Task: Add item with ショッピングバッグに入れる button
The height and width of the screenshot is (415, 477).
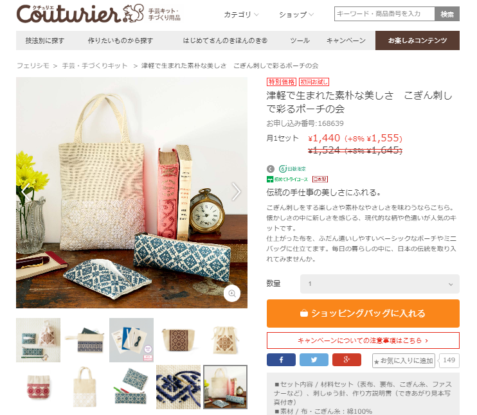Action: tap(363, 313)
